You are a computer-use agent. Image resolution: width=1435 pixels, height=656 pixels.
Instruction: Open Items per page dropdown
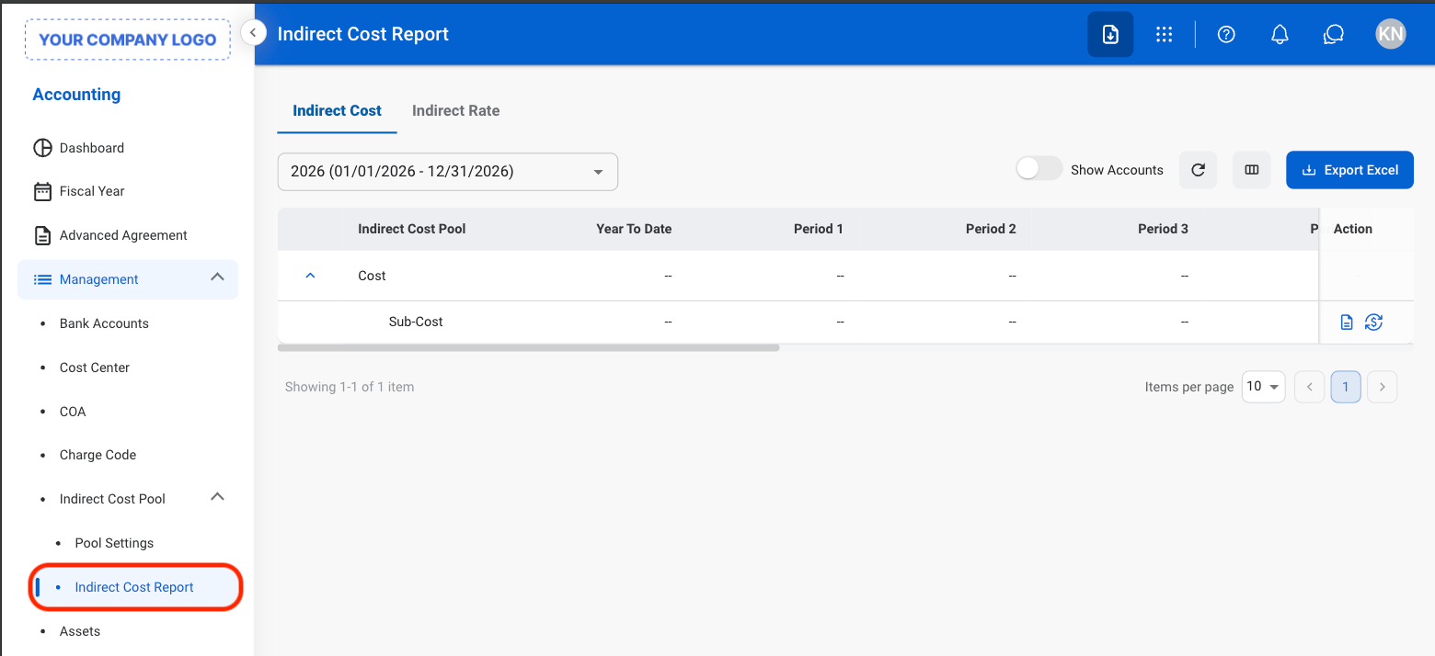pos(1263,387)
